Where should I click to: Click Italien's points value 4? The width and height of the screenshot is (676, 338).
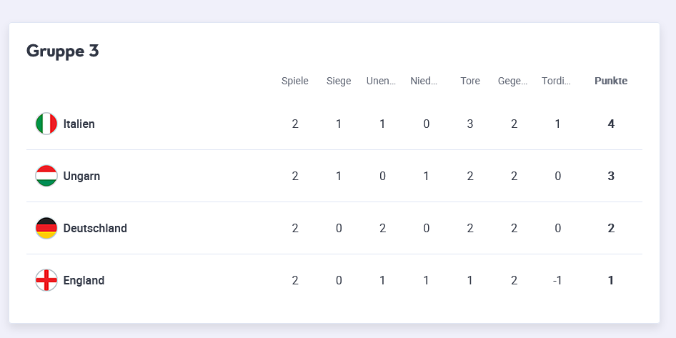click(x=611, y=124)
